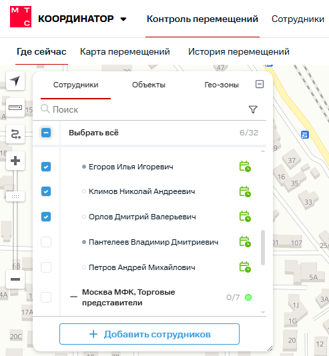
Task: Check Москва МФК, Торговые представители group checkbox
Action: (x=46, y=297)
